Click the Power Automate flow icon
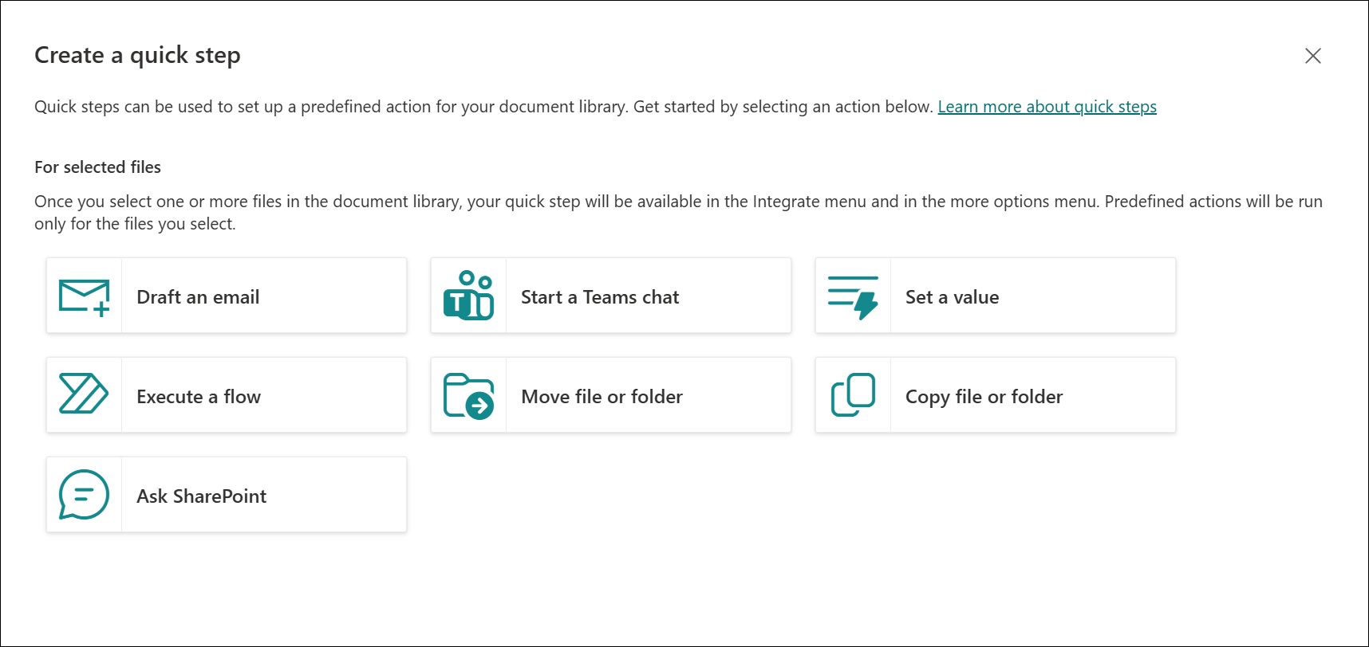1369x647 pixels. pos(84,394)
